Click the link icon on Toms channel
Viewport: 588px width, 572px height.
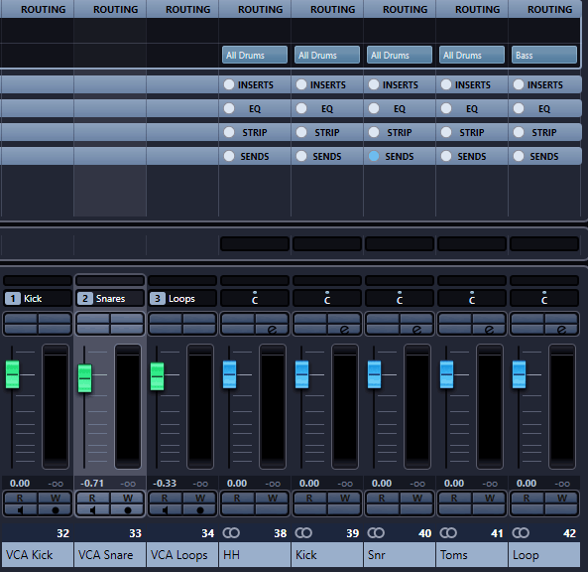(x=448, y=533)
